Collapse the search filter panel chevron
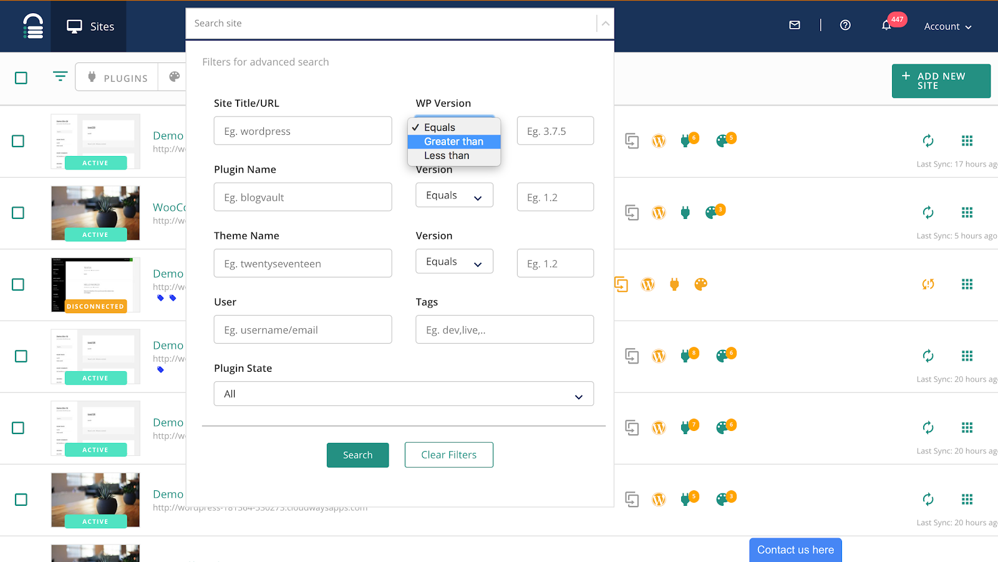 (605, 24)
